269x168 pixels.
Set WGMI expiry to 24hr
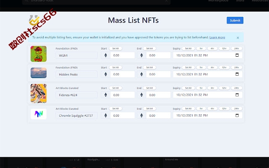coord(237,49)
